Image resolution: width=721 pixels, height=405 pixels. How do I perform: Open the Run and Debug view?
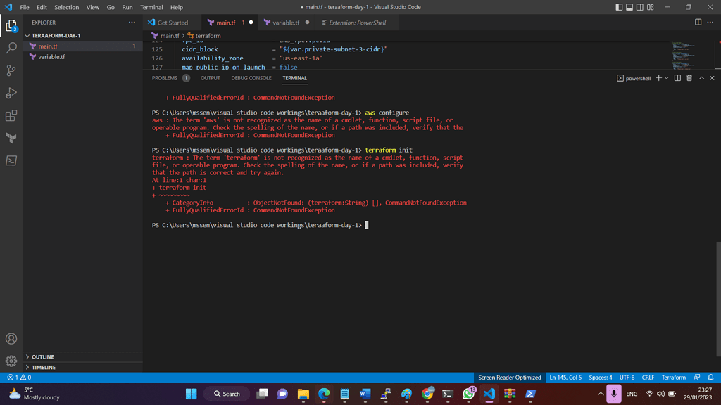[x=11, y=93]
